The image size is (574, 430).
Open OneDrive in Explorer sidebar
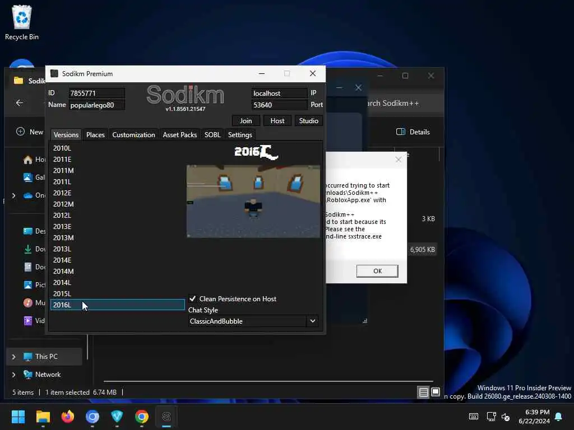[x=34, y=195]
